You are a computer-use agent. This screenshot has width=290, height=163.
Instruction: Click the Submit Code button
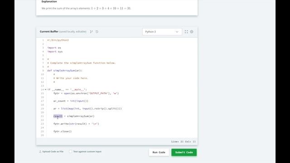coord(184,152)
